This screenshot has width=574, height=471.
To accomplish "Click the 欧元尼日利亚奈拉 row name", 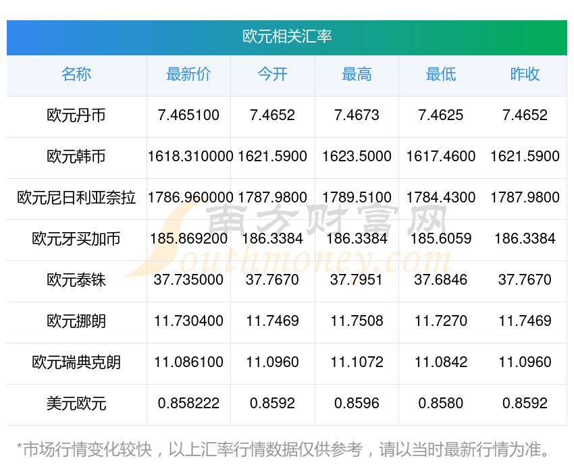I will click(76, 198).
